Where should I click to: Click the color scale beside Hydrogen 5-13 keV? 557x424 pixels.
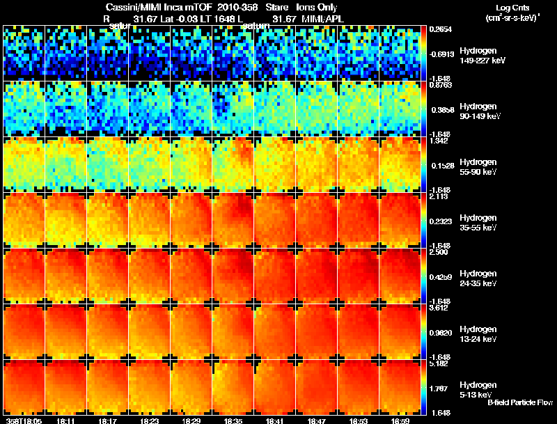tap(423, 387)
